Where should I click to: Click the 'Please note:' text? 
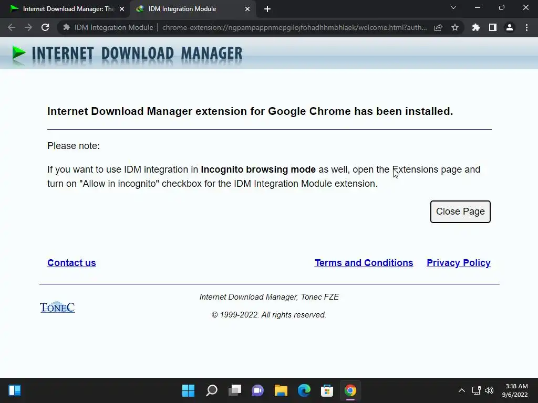tap(74, 146)
